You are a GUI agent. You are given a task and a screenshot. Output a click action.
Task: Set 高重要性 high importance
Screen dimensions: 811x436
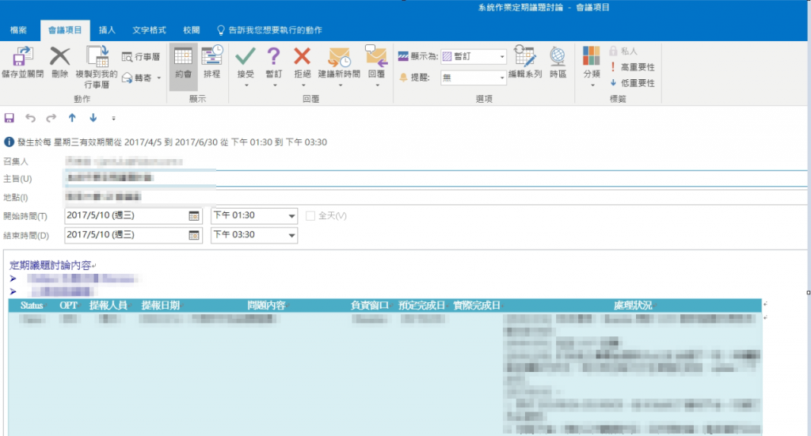point(632,67)
